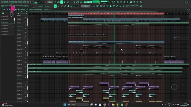The image size is (191, 107).
Task: Open the playlist menu arrow dropdown
Action: click(2, 9)
